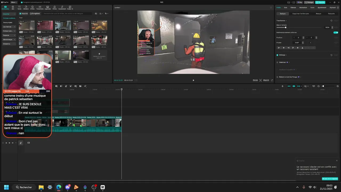Open the Avatar IA panel

coord(70,7)
